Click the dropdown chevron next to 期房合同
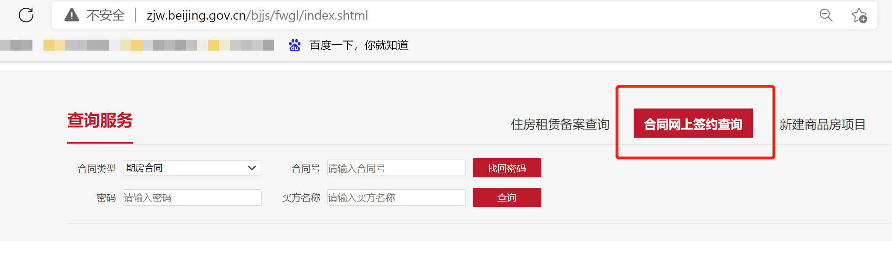892x274 pixels. click(251, 168)
